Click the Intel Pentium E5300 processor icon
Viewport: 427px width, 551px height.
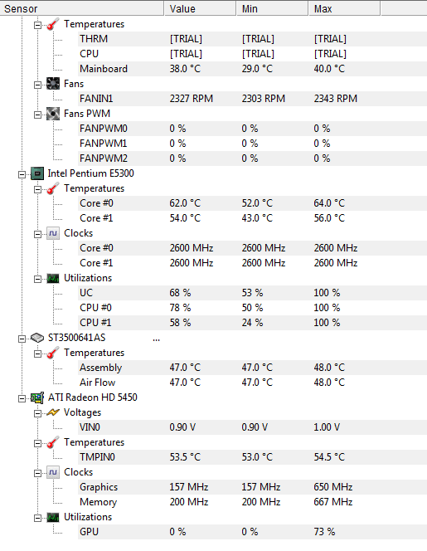(37, 173)
